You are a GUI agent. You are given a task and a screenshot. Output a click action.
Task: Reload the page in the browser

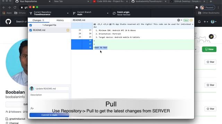pos(15,7)
